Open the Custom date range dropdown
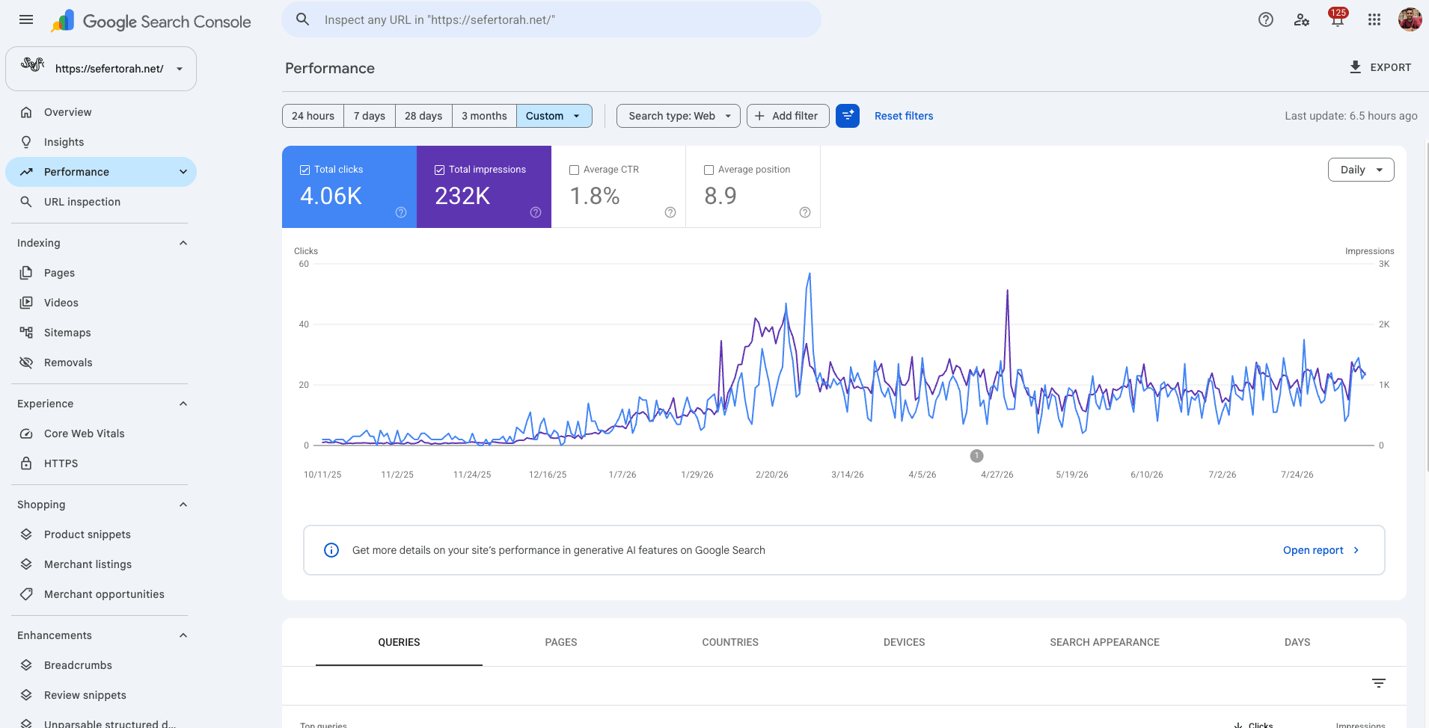 [x=554, y=116]
